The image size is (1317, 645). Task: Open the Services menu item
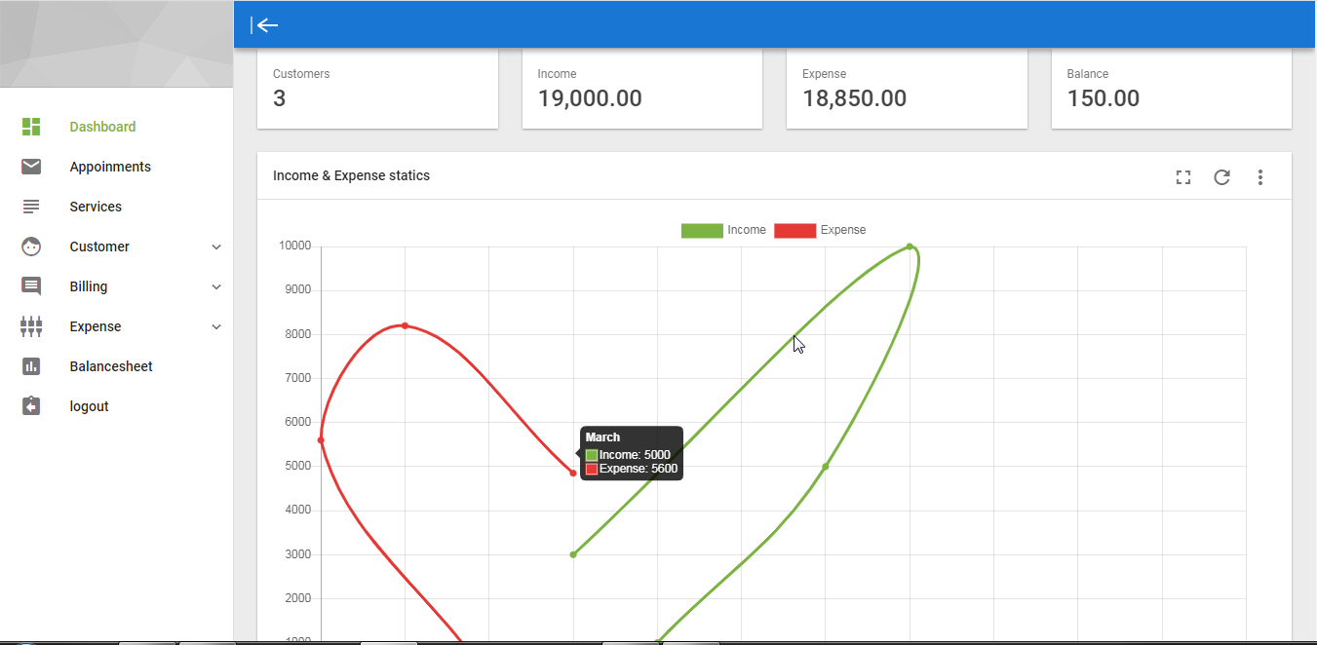(x=96, y=207)
